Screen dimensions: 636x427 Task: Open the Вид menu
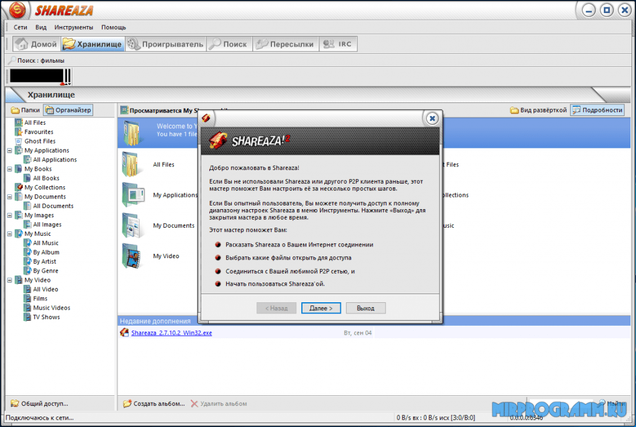pyautogui.click(x=40, y=27)
